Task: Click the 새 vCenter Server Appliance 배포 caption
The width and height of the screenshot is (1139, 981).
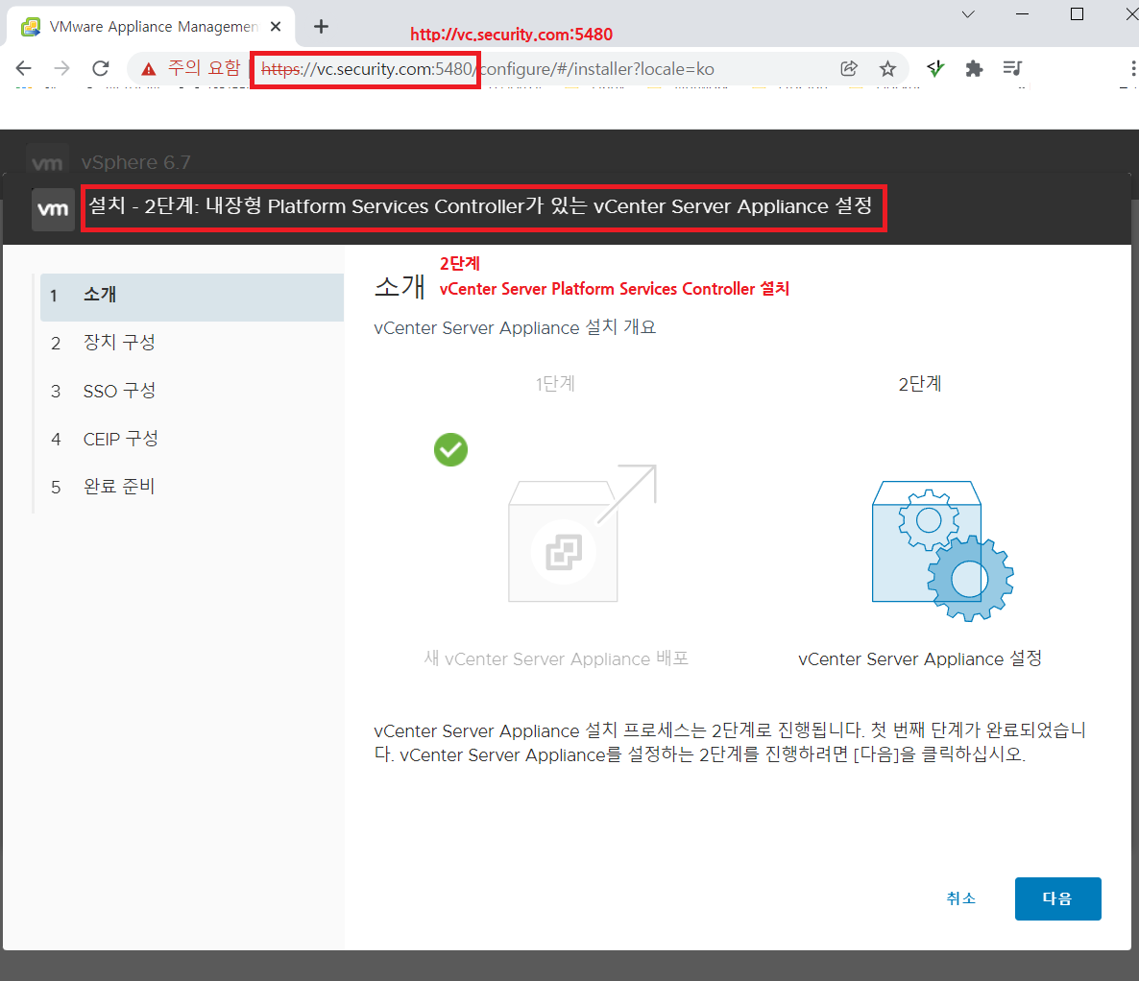Action: (556, 658)
